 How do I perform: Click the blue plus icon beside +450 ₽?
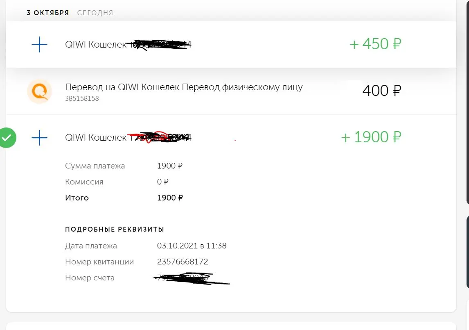click(39, 44)
